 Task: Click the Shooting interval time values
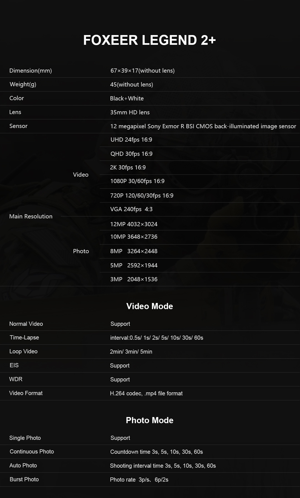pyautogui.click(x=163, y=466)
